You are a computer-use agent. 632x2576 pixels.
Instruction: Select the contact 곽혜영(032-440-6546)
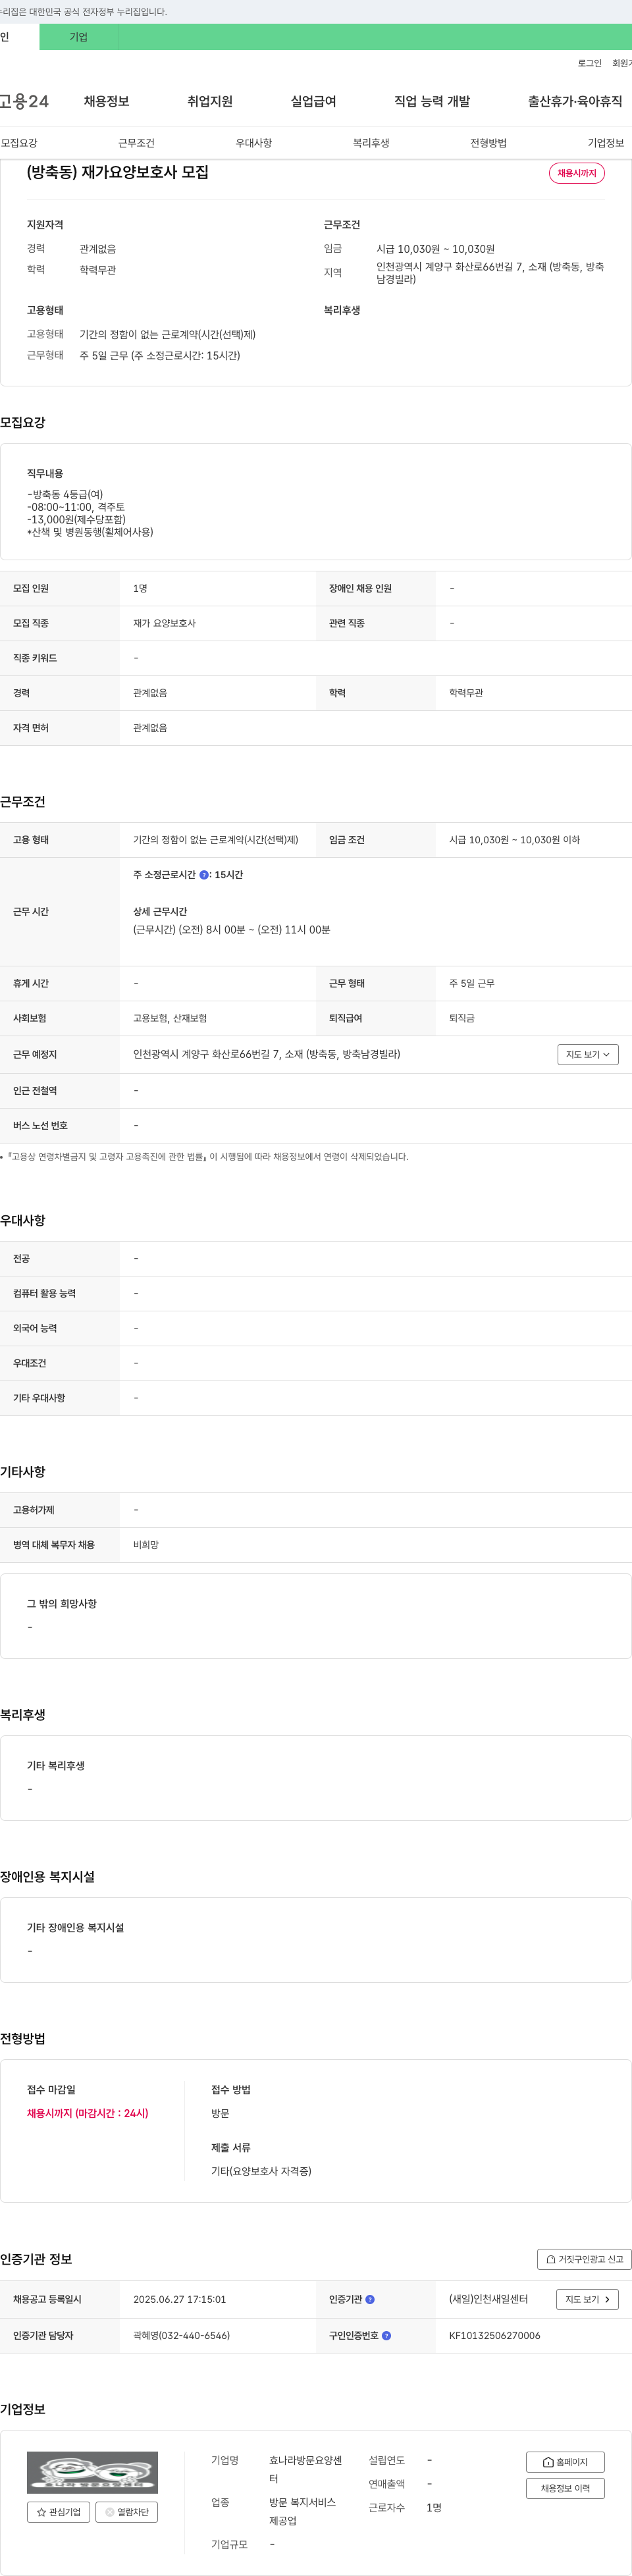181,2335
